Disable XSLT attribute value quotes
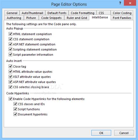The width and height of the screenshot is (138, 140). [10, 77]
